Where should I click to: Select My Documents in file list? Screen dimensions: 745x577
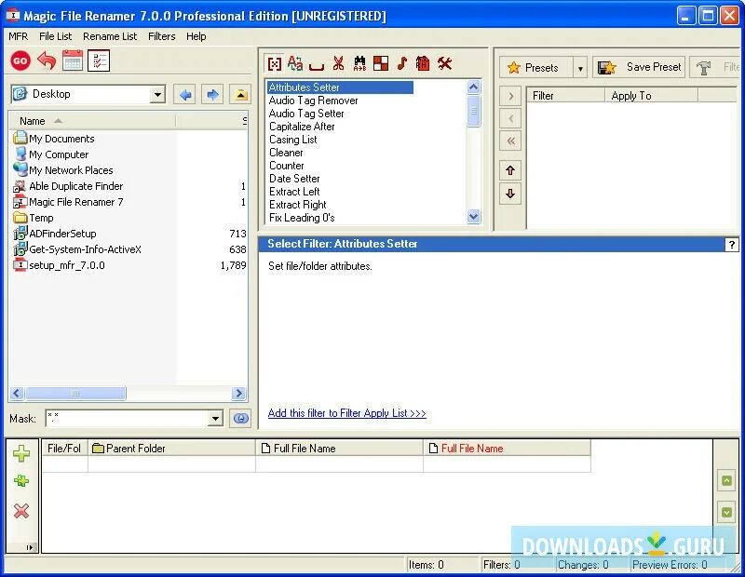click(54, 139)
